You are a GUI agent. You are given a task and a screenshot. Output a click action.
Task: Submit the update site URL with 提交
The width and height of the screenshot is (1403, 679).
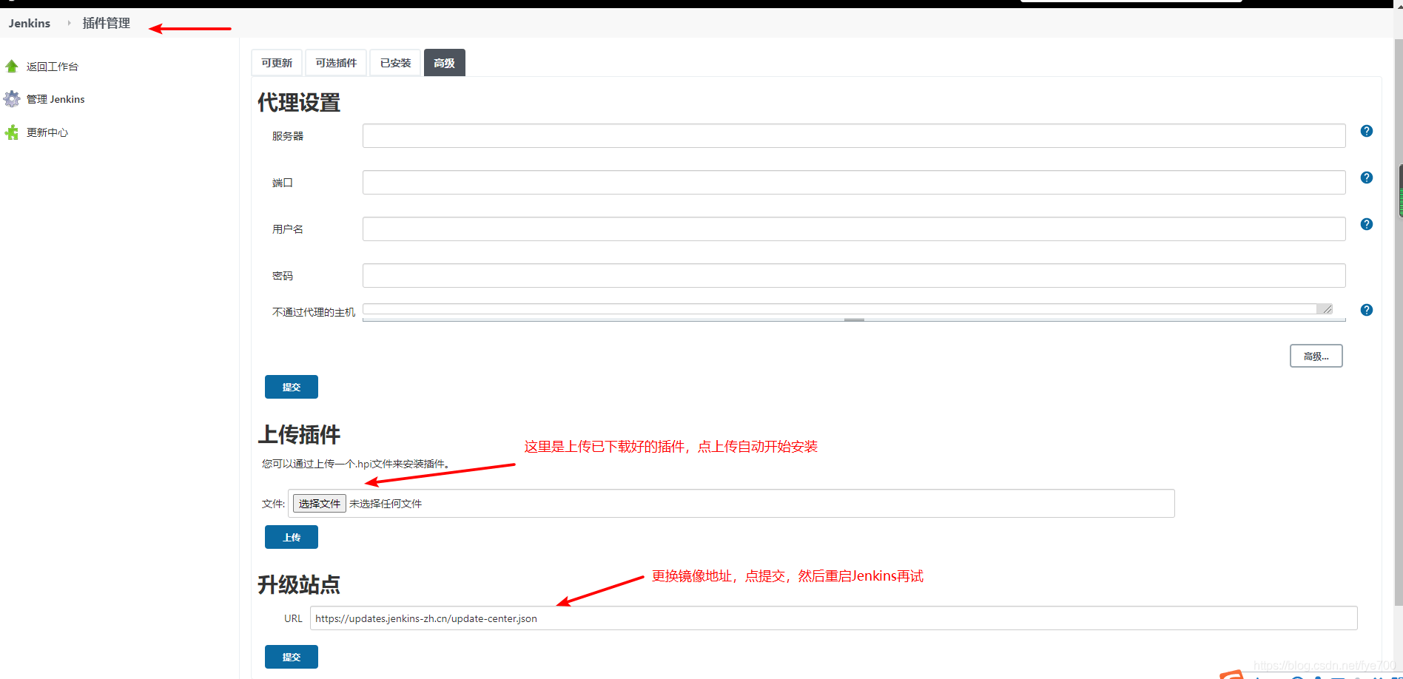[292, 657]
